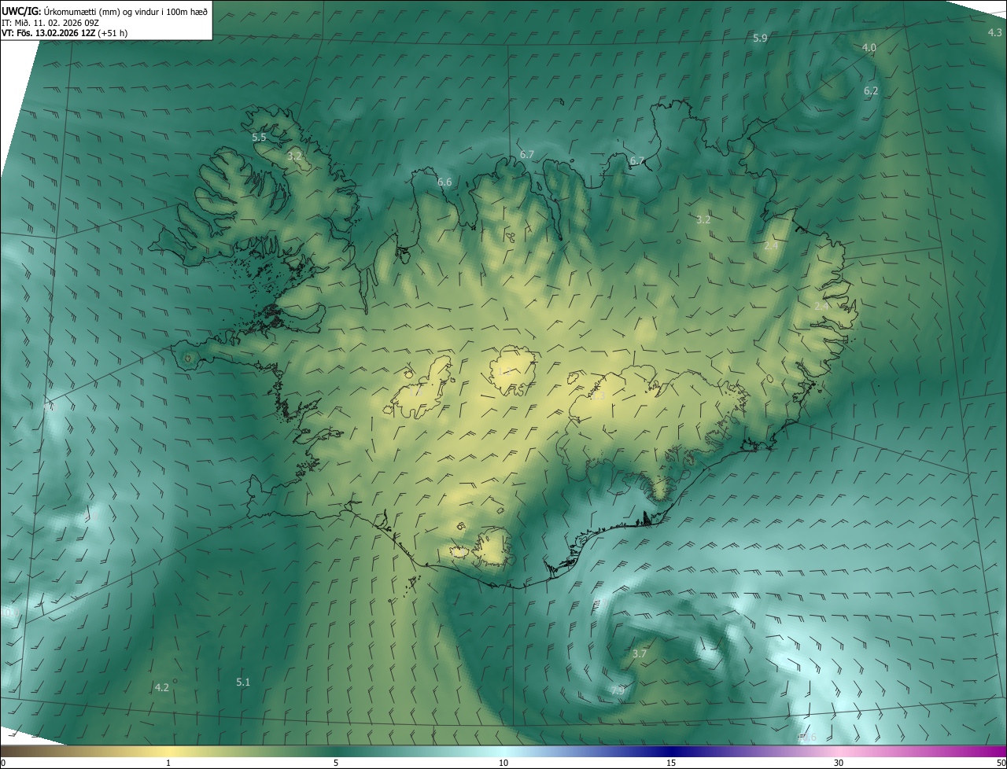
Task: Click the "4.0" value label on the map
Action: pos(869,47)
